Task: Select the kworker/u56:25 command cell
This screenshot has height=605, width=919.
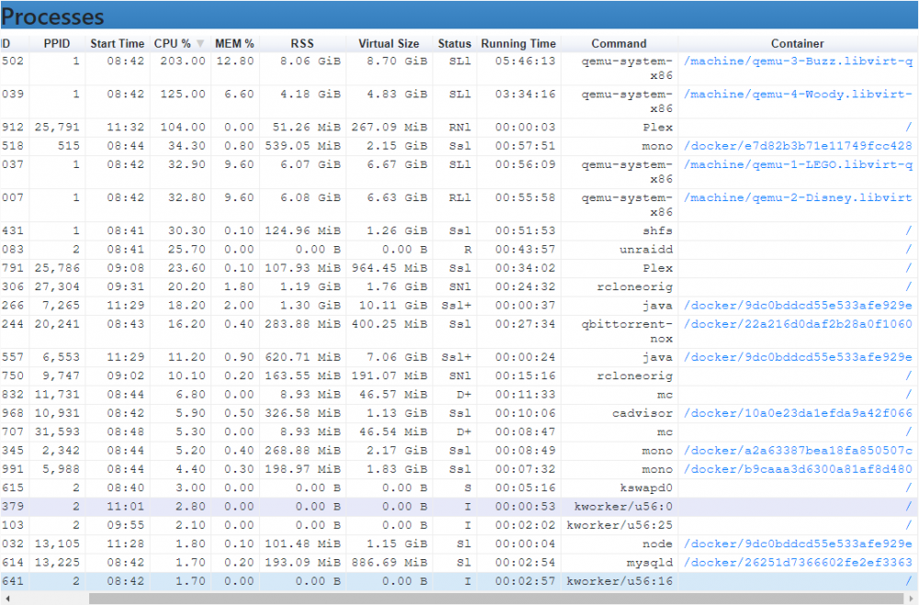Action: (x=619, y=525)
